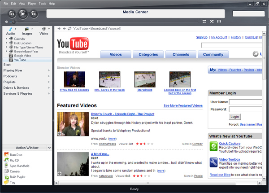Image resolution: width=269 pixels, height=193 pixels.
Task: Open the My Account link
Action: pyautogui.click(x=219, y=37)
